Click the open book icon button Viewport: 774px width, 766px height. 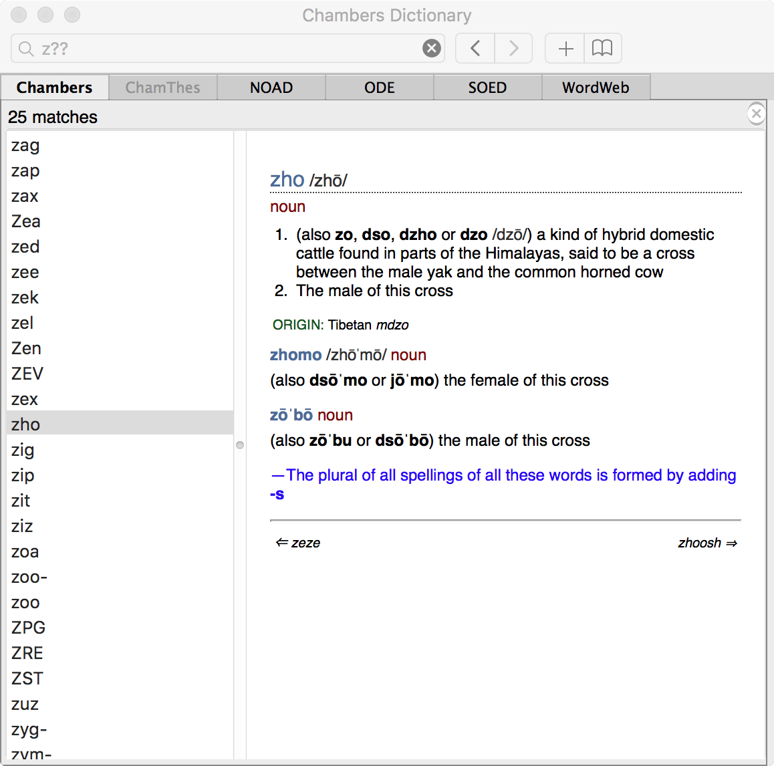(x=602, y=48)
